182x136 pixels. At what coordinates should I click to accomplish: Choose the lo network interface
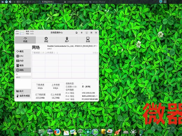(x=23, y=74)
